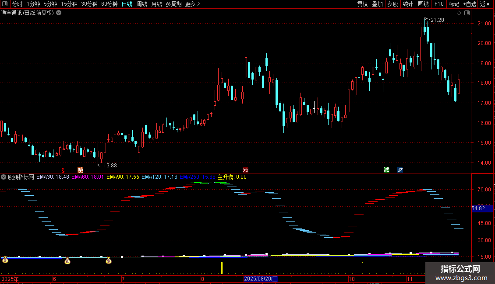Screen dimensions: 495x284
Task: Toggle the left sidebar panel icon
Action: coord(5,4)
